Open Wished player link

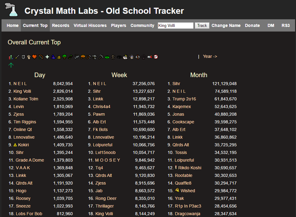(x=188, y=191)
